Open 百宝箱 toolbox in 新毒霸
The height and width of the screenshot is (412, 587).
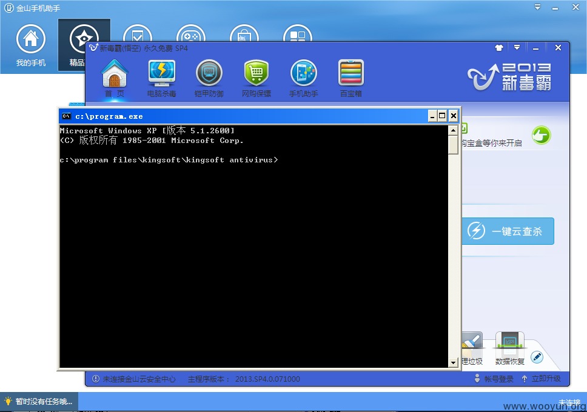coord(351,79)
